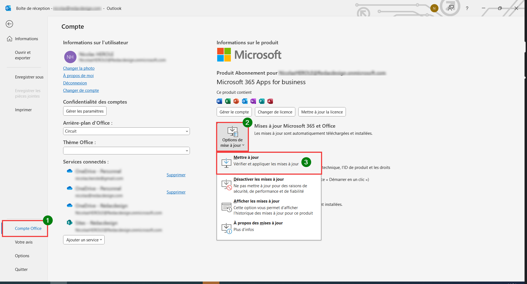The image size is (527, 284).
Task: Click the feedback person icon in title bar
Action: [451, 8]
